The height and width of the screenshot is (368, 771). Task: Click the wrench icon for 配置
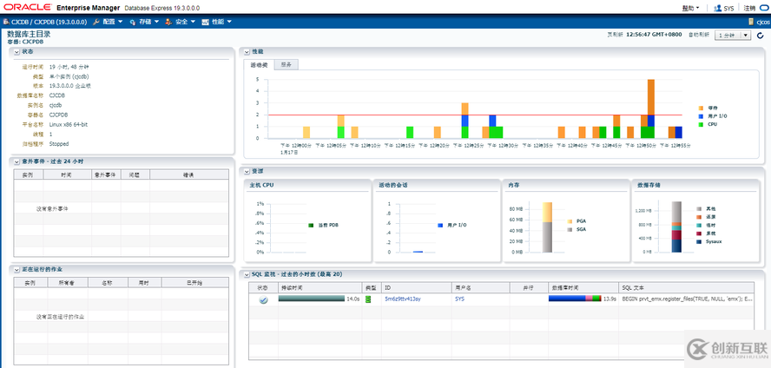(96, 22)
